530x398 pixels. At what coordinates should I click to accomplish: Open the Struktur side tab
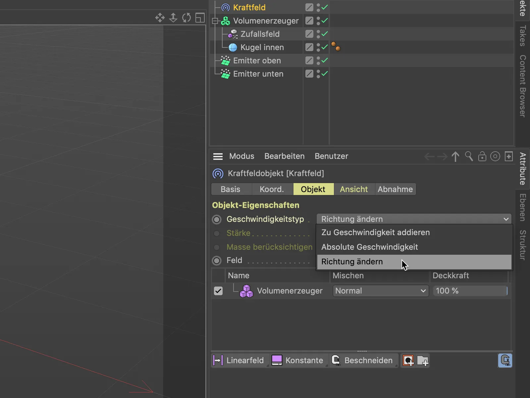pos(523,245)
